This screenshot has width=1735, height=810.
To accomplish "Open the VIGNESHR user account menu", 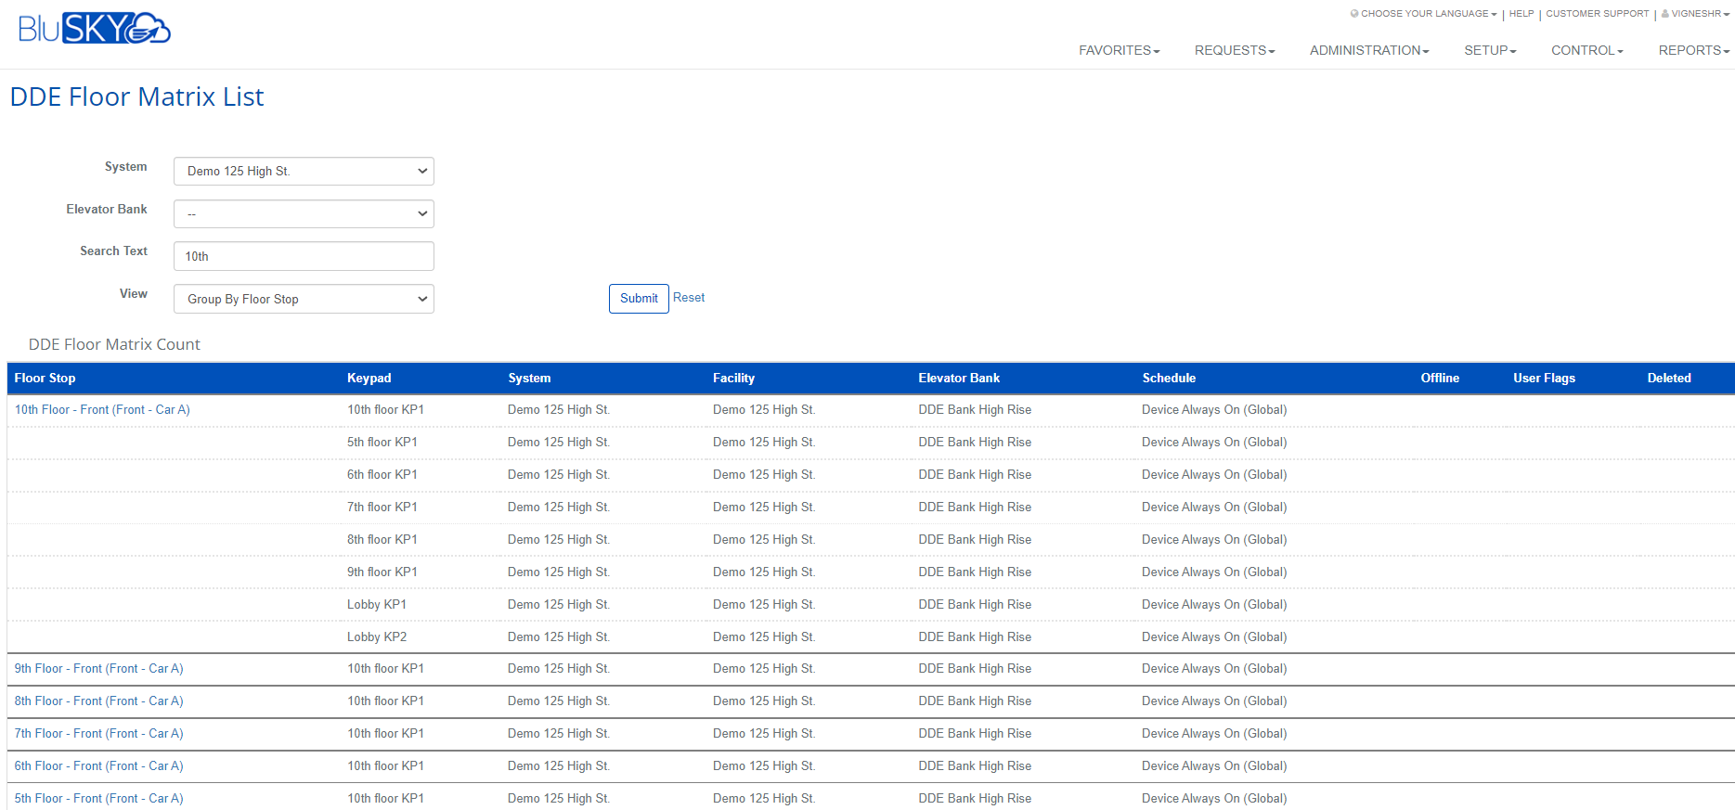I will (1696, 14).
